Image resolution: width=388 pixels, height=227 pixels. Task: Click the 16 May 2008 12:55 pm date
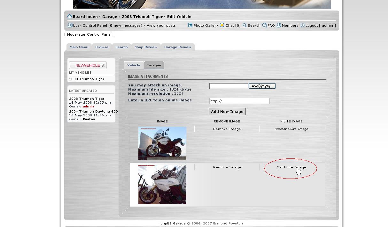(90, 103)
